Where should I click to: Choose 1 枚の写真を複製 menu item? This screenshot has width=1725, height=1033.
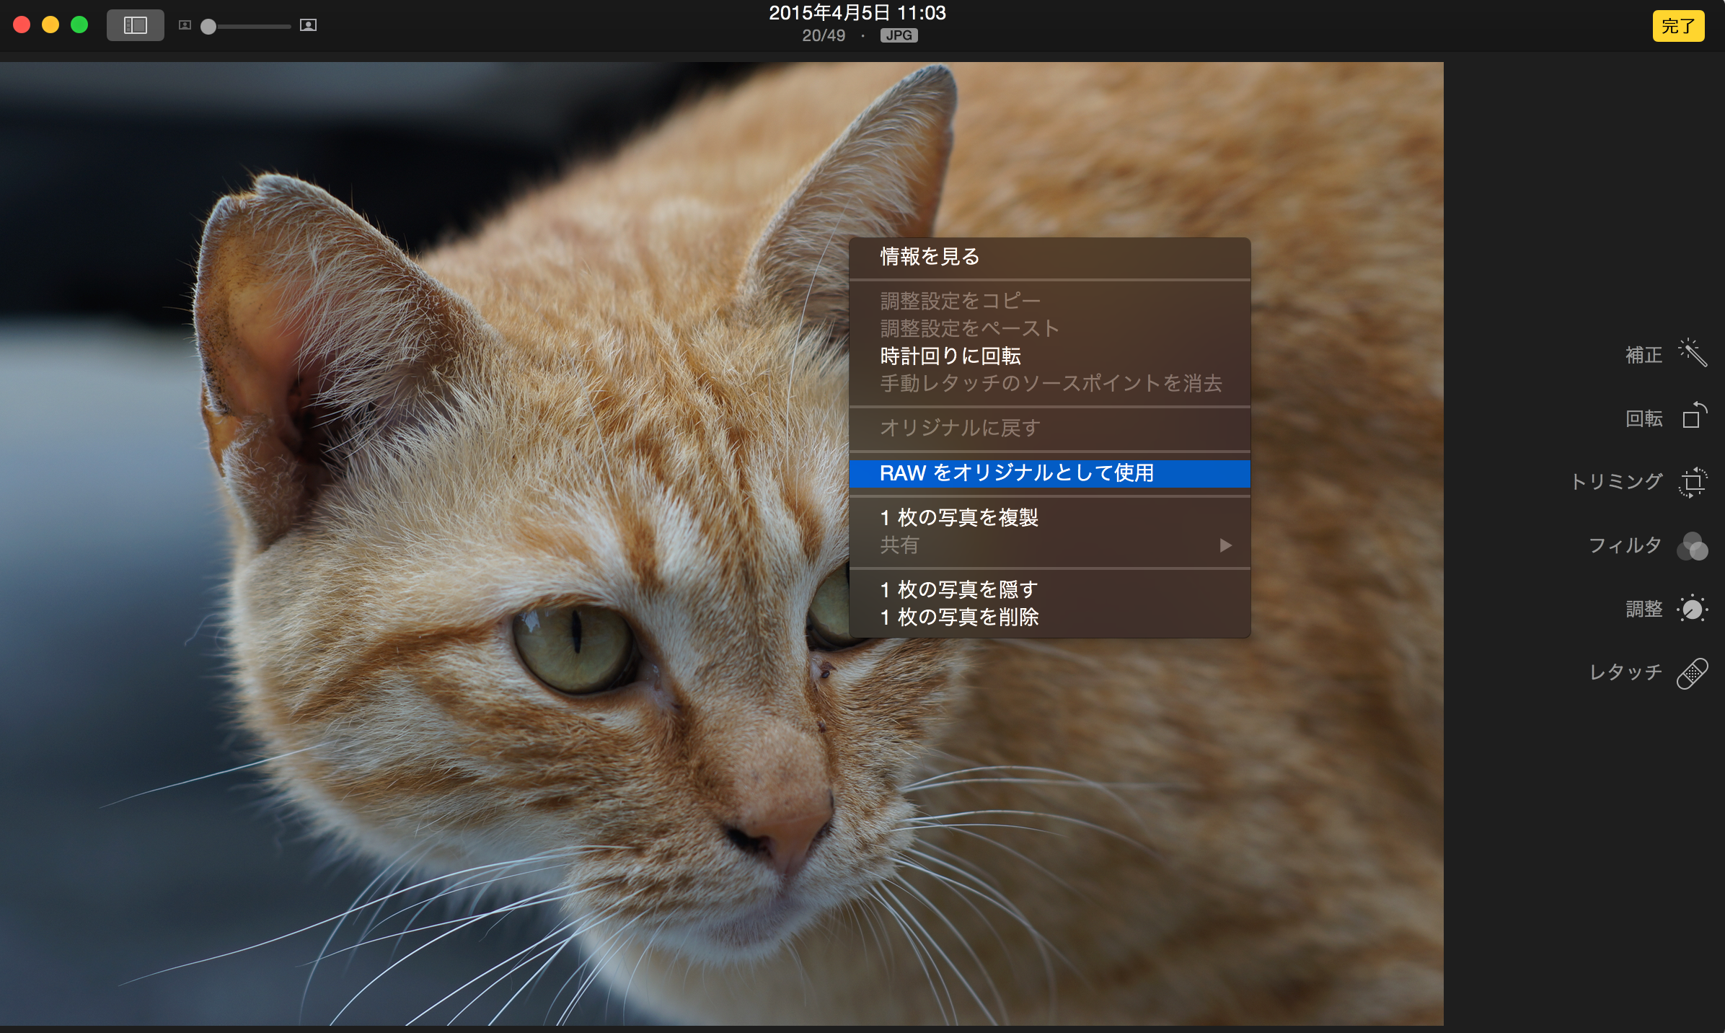pos(1049,517)
